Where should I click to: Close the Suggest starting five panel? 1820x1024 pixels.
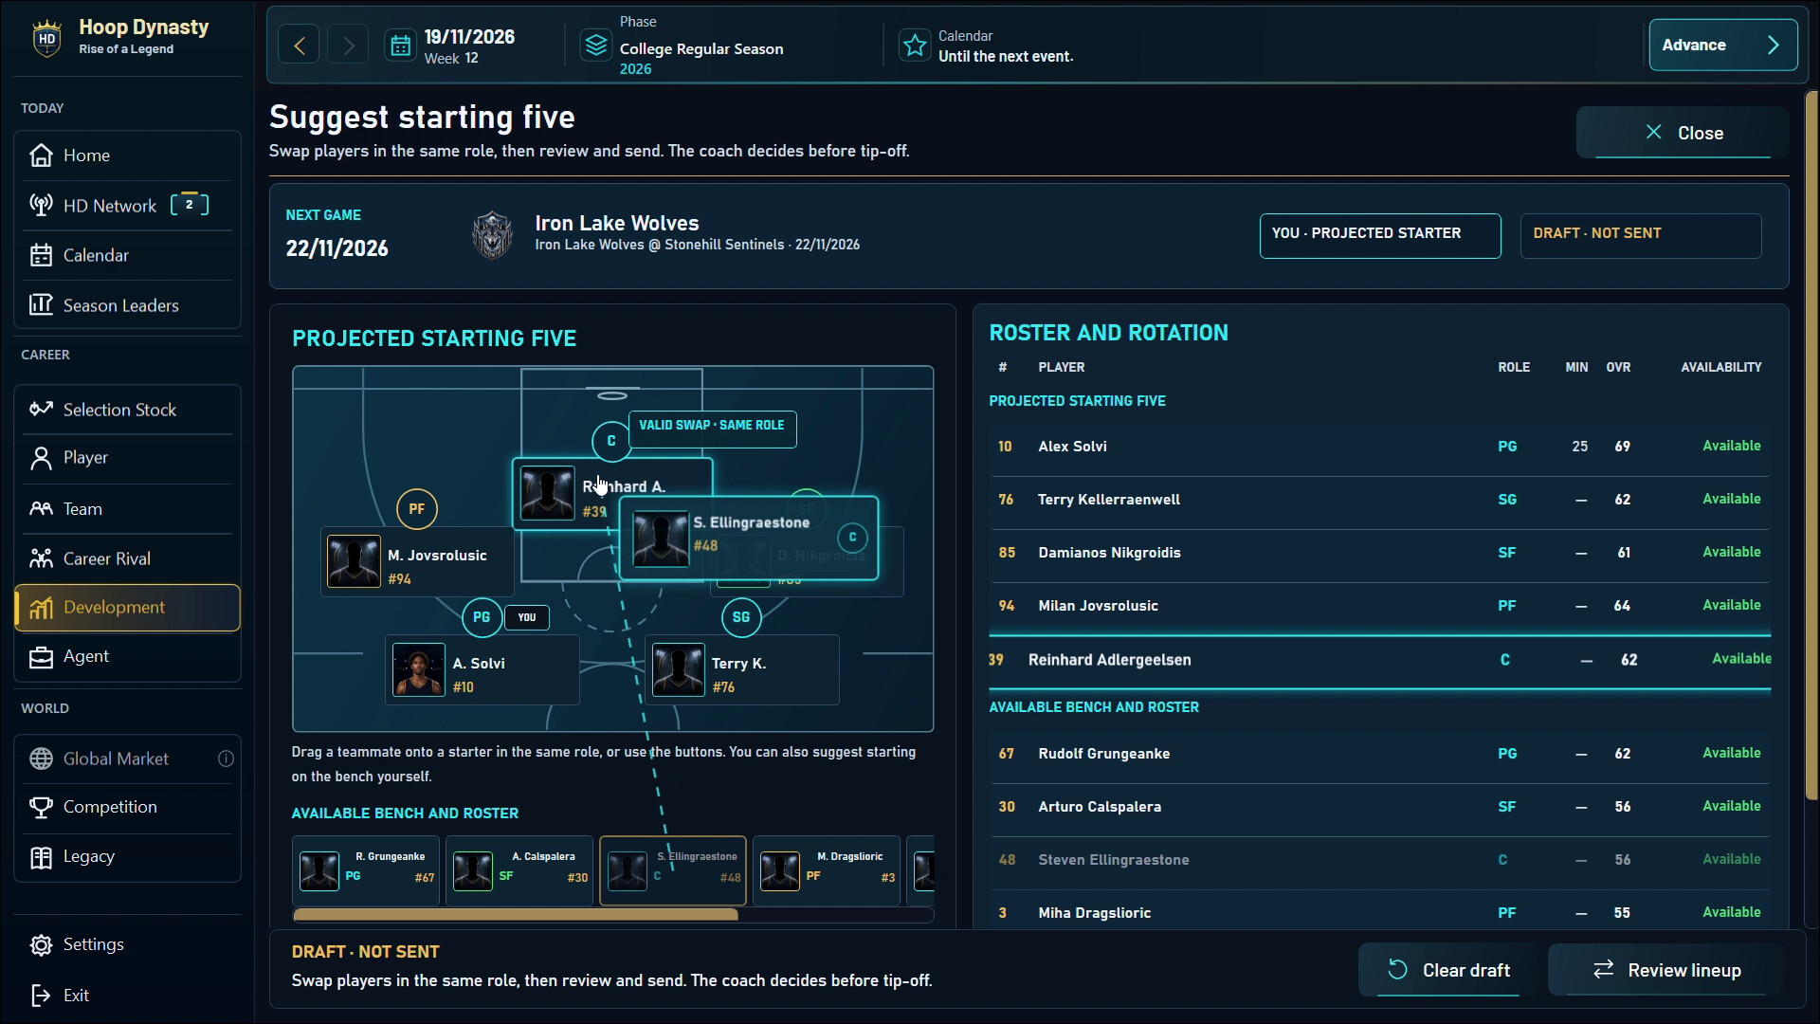(x=1683, y=133)
